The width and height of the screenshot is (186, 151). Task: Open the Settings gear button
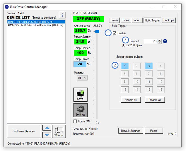click(x=80, y=110)
